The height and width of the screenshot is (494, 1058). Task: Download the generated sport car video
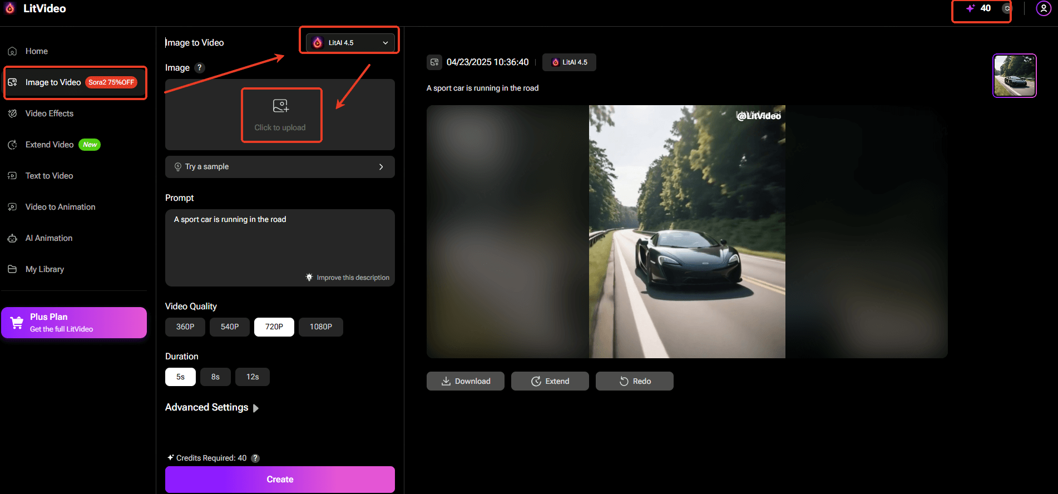465,381
